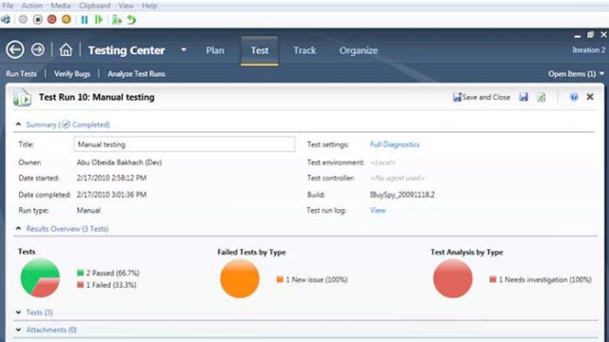Image resolution: width=609 pixels, height=342 pixels.
Task: Open the View menu
Action: (x=126, y=6)
